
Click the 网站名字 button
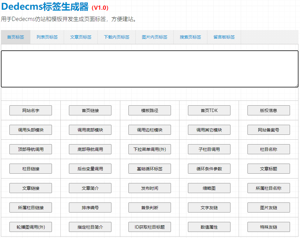[x=31, y=110]
